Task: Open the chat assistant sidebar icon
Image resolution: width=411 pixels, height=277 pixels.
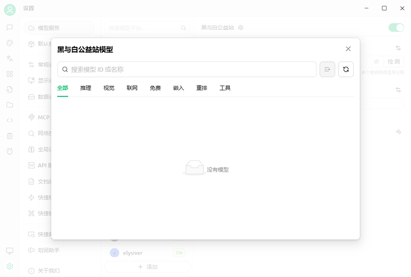Action: point(10,27)
